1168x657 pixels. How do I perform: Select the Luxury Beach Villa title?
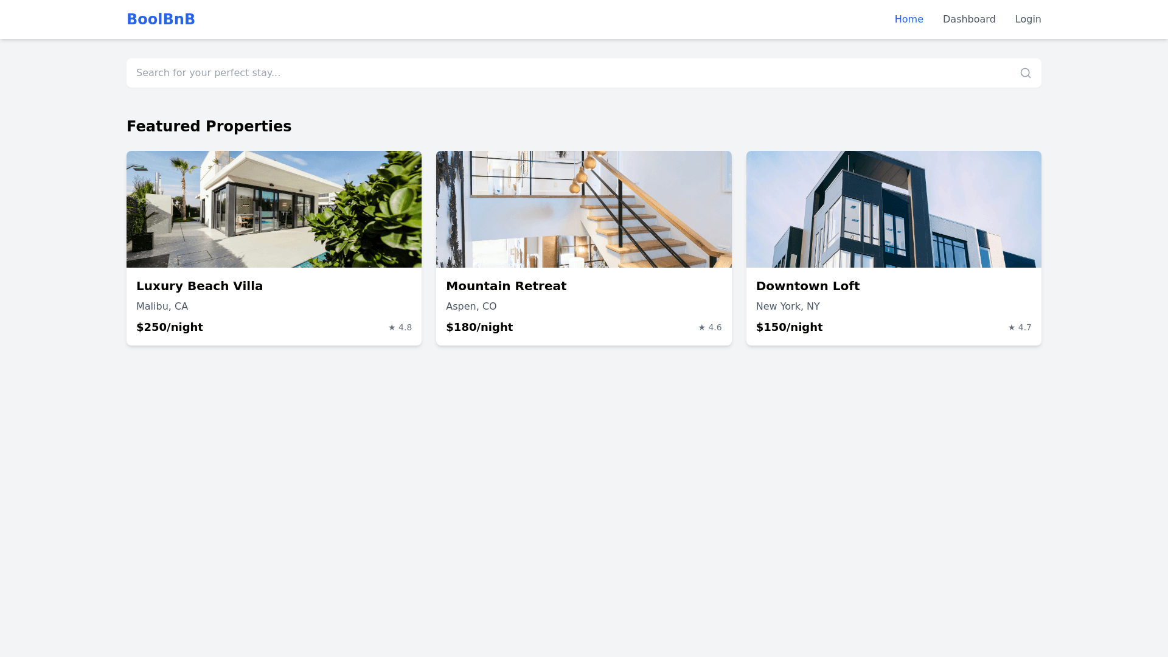coord(200,286)
